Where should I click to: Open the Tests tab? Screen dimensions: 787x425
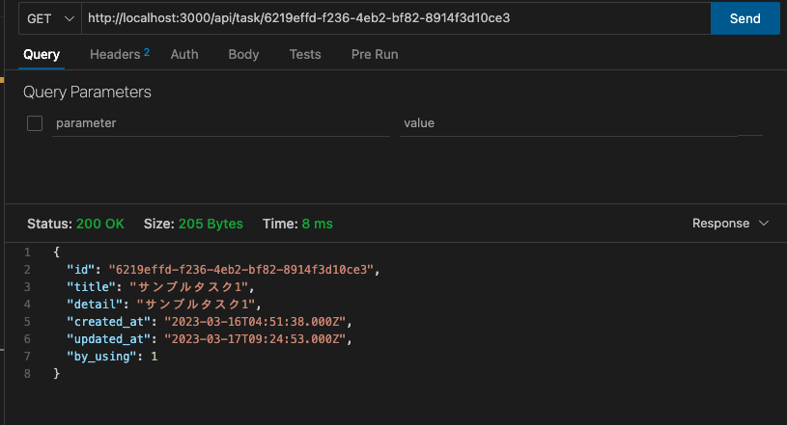coord(305,54)
